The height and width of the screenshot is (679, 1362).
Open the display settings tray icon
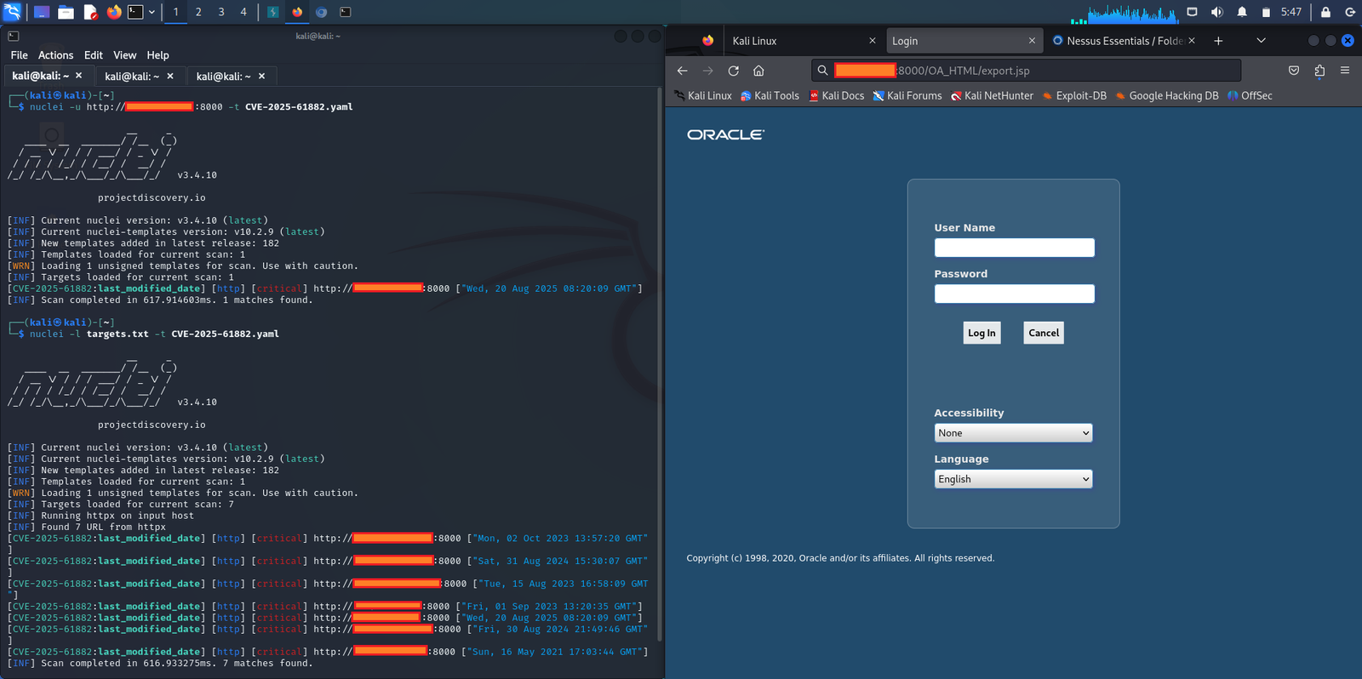click(1192, 12)
